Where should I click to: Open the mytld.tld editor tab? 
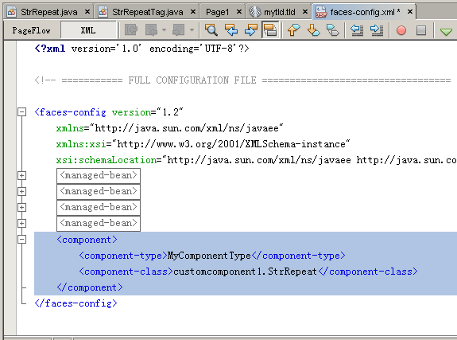tap(279, 12)
